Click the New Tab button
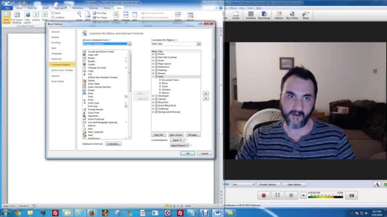The image size is (387, 217). point(159,135)
